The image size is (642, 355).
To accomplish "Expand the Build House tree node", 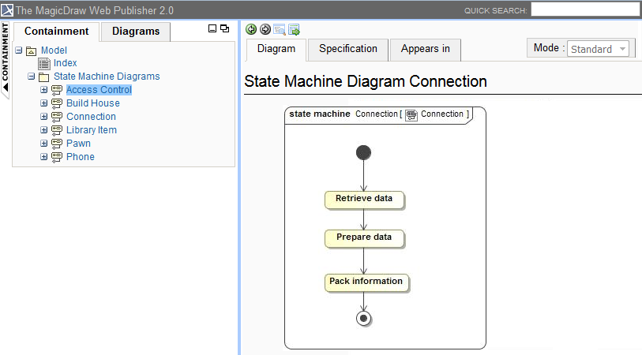I will (x=44, y=103).
